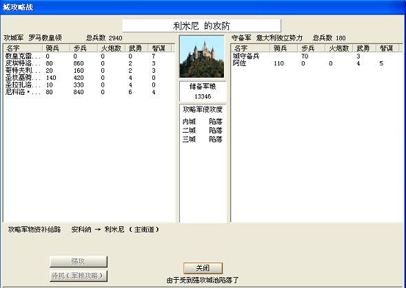406x288 pixels.
Task: Select the 城守备兵 row in defender list
Action: [x=316, y=56]
